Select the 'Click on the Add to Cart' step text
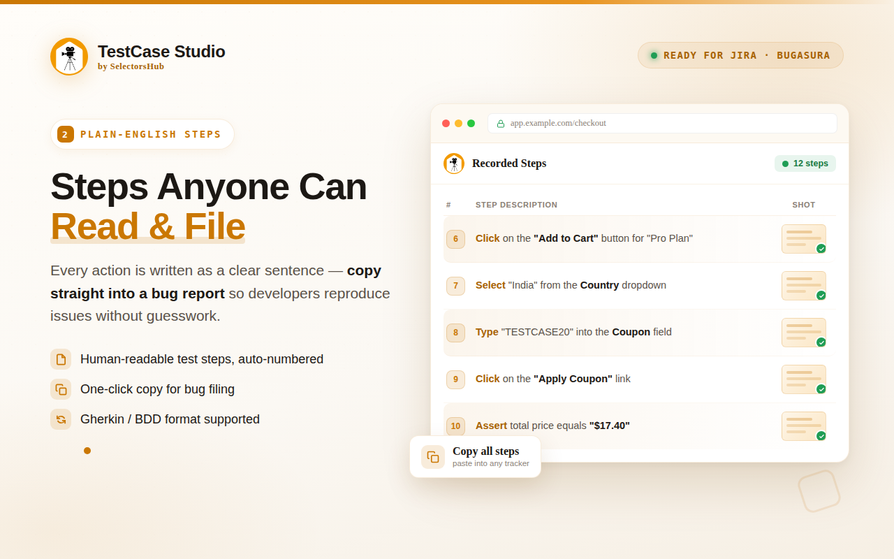 pyautogui.click(x=584, y=238)
